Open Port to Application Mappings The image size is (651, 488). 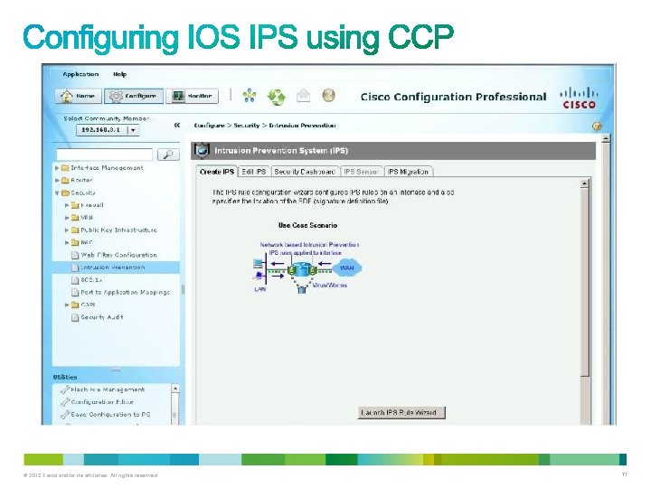126,293
